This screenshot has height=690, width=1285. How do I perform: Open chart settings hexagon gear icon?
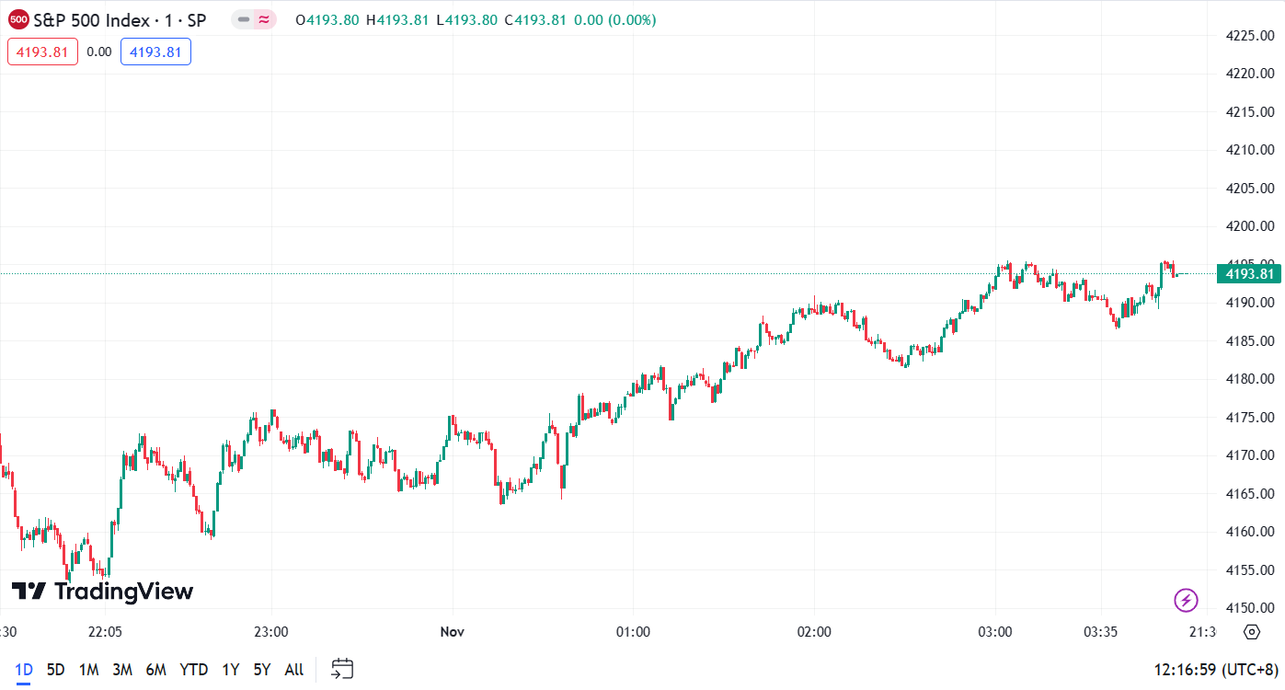coord(1251,632)
